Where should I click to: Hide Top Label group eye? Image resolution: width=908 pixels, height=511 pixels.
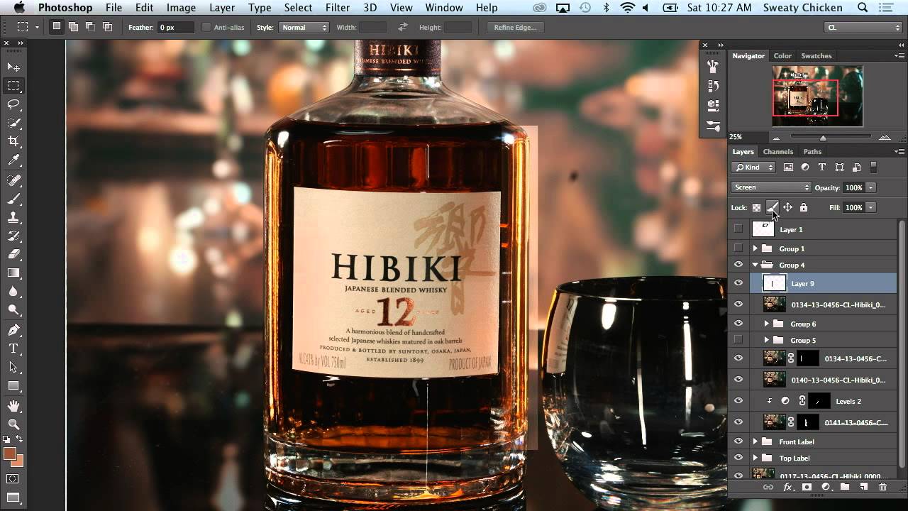738,458
